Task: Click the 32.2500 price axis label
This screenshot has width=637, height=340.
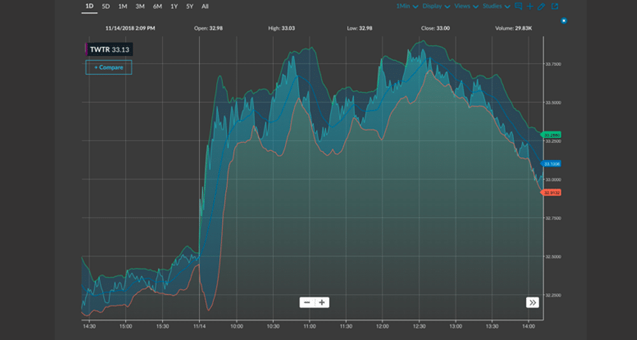Action: point(553,295)
